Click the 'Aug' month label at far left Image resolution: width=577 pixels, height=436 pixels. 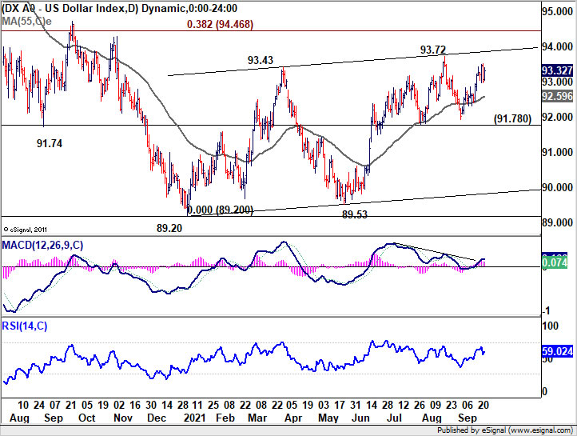[19, 418]
